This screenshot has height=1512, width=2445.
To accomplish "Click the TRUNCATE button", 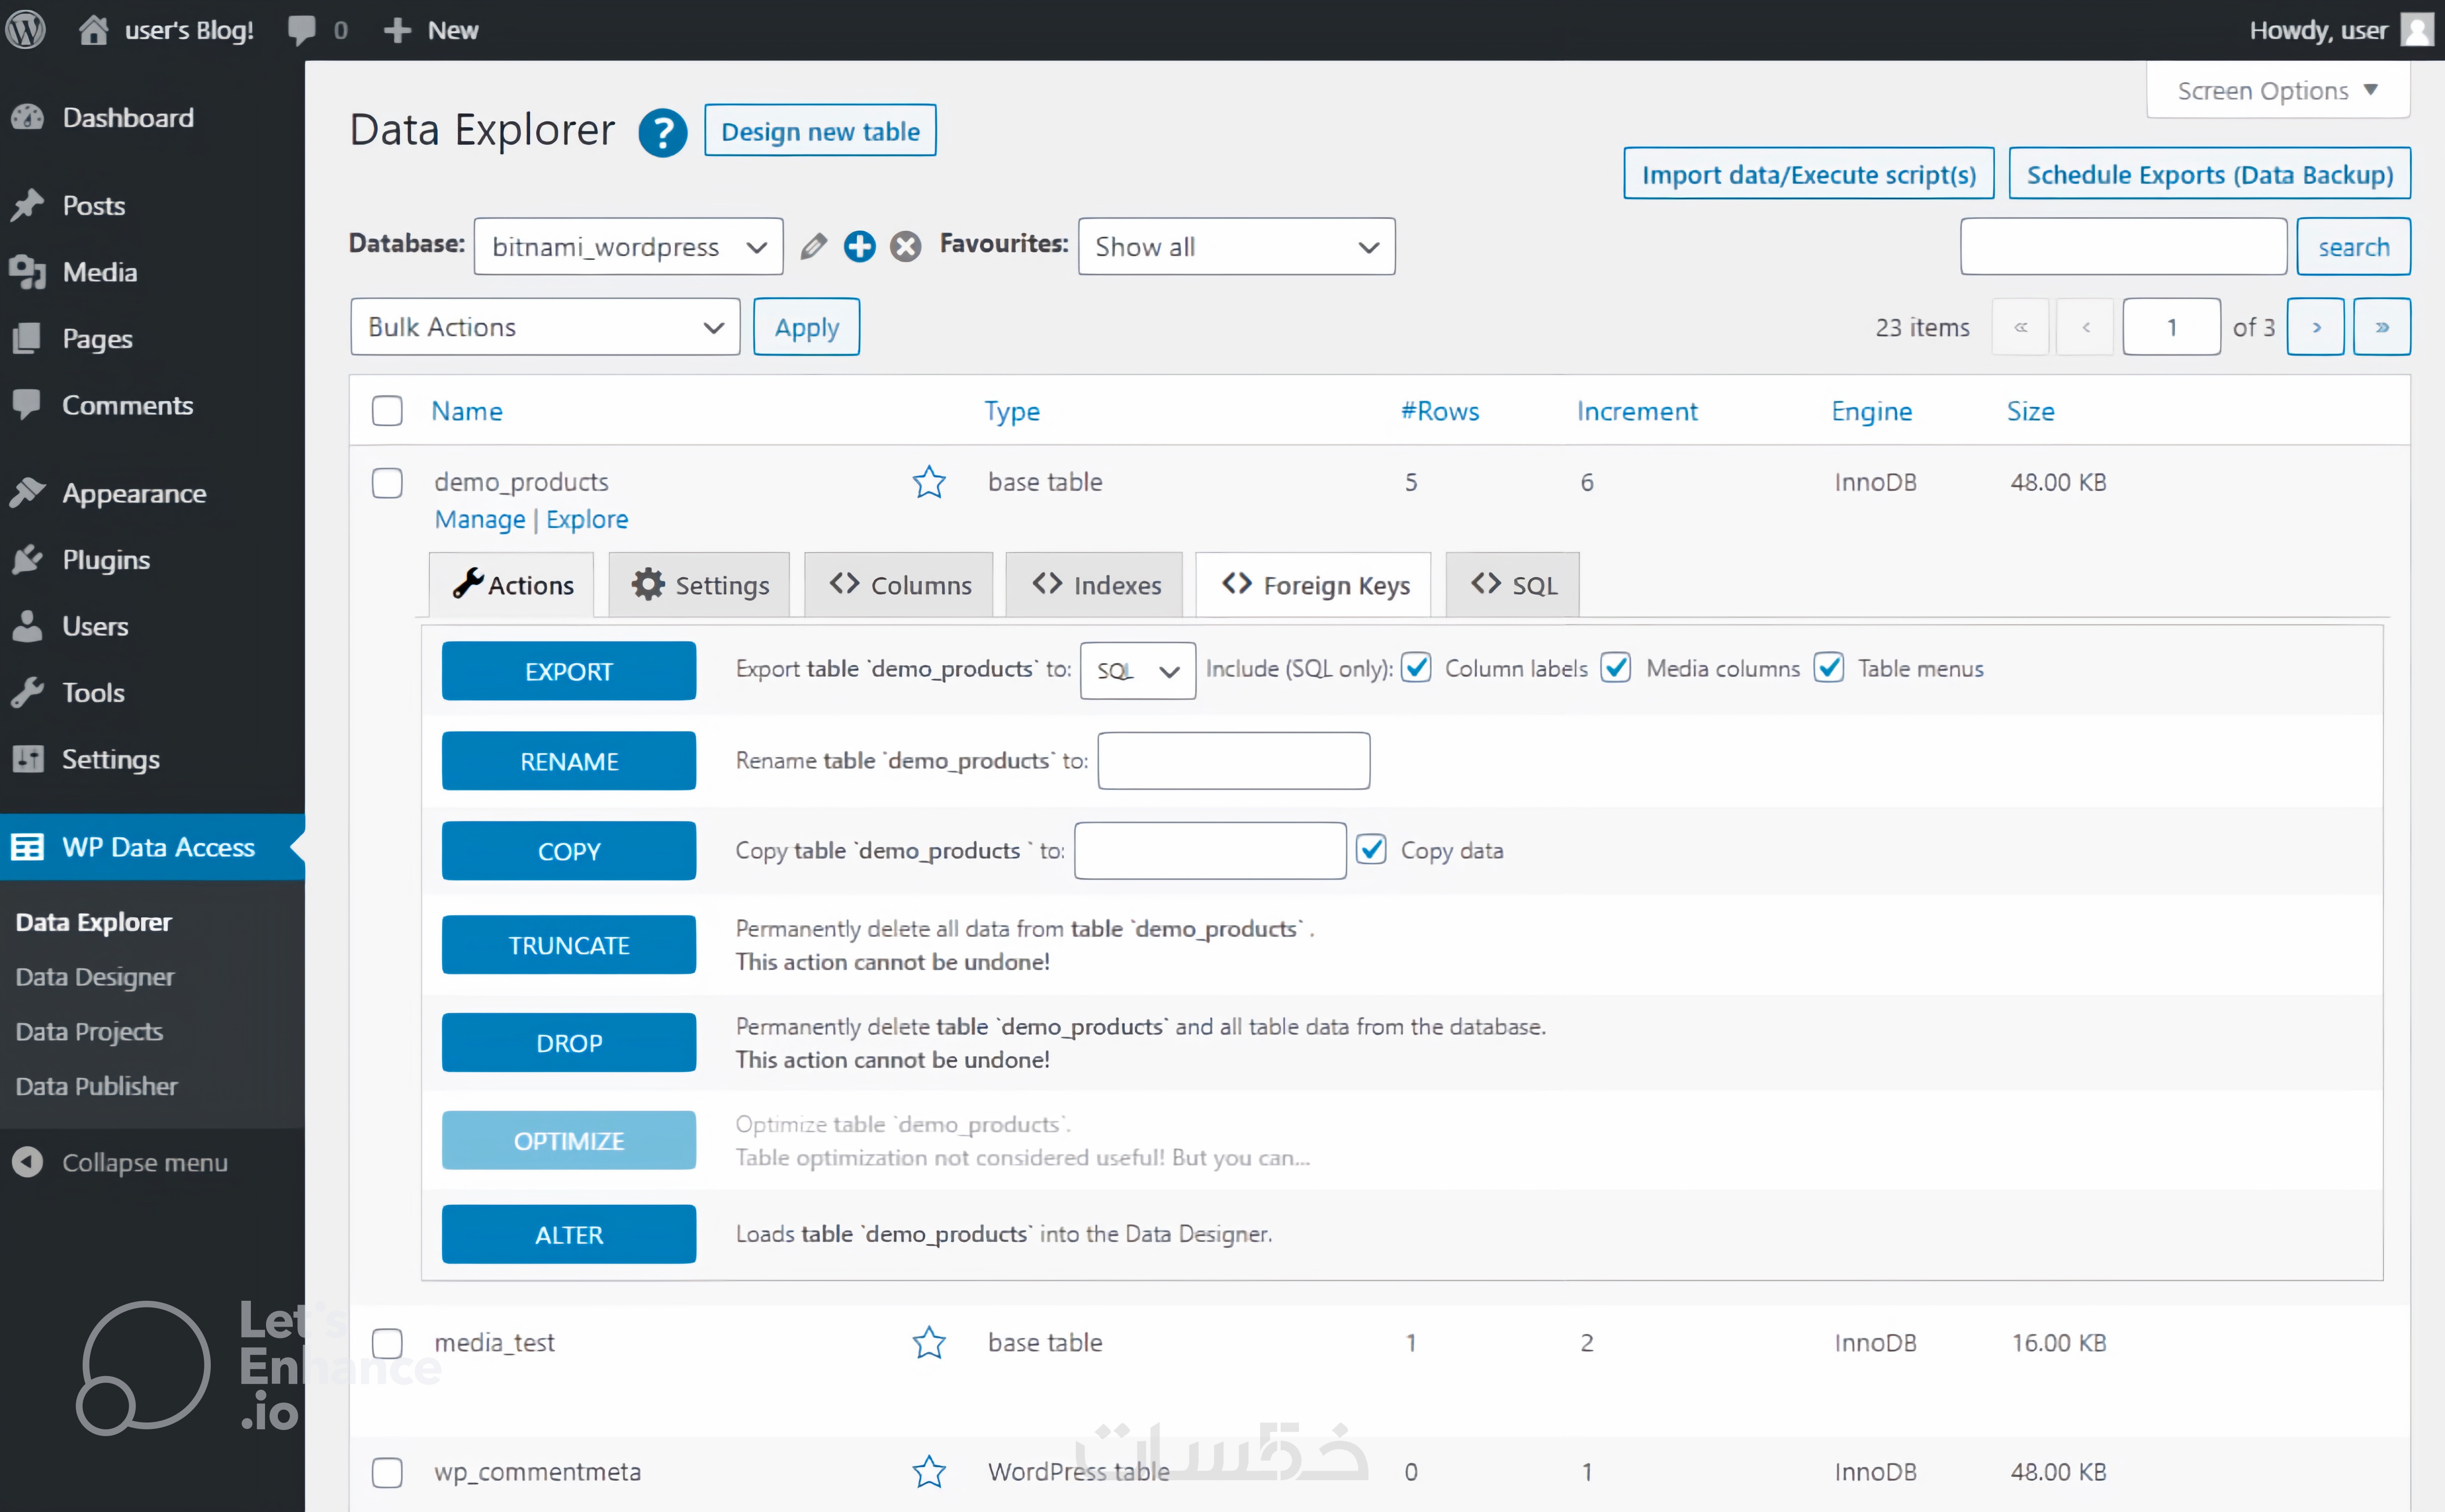I will click(569, 945).
